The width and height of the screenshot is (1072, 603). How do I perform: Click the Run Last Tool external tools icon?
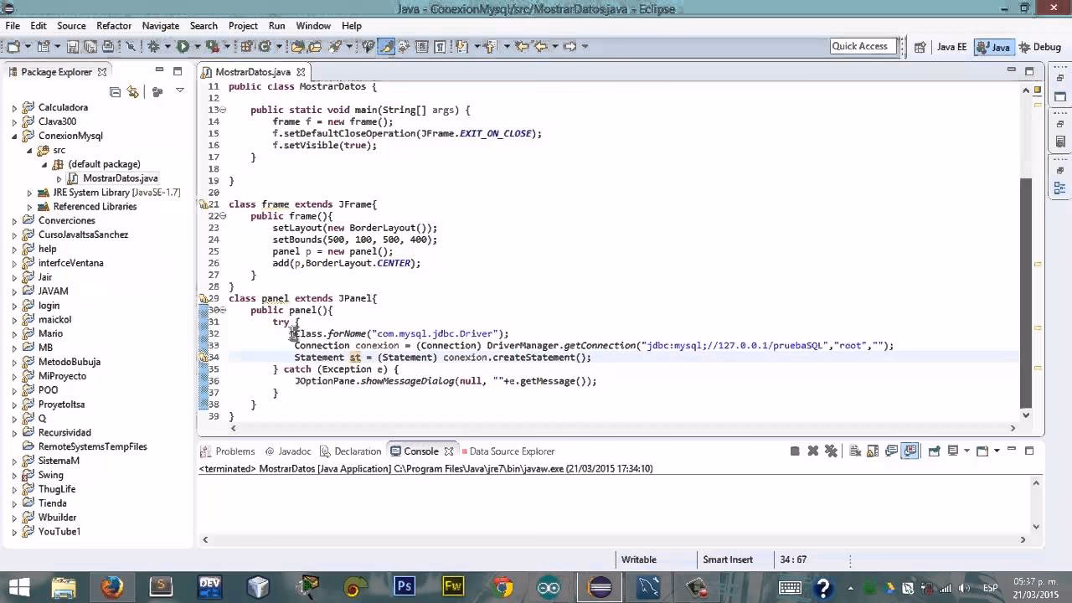tap(212, 46)
